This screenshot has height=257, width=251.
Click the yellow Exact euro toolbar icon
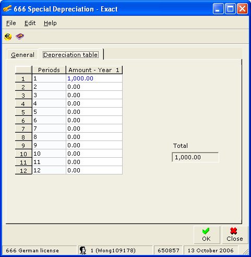8,37
